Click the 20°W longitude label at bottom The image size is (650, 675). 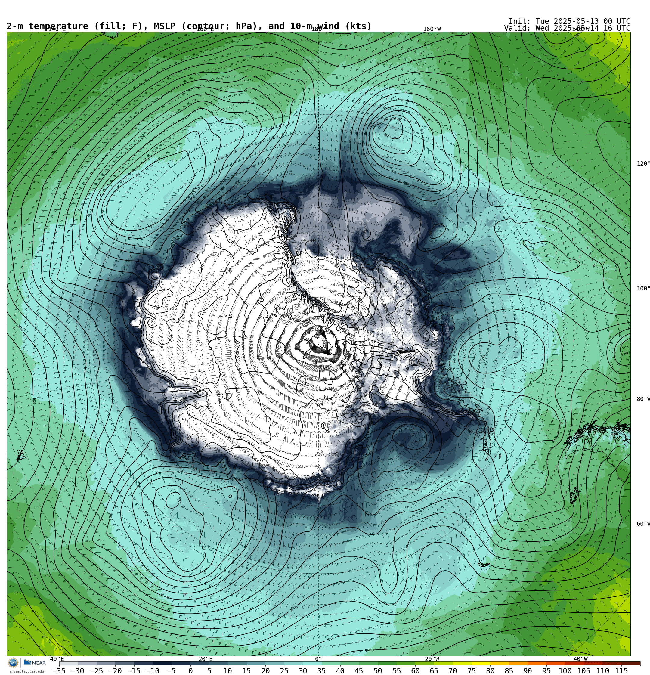432,659
